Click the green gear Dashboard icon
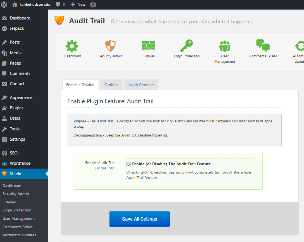The height and width of the screenshot is (242, 304). [72, 46]
